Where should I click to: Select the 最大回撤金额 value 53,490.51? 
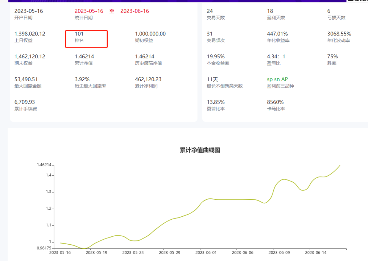(26, 79)
